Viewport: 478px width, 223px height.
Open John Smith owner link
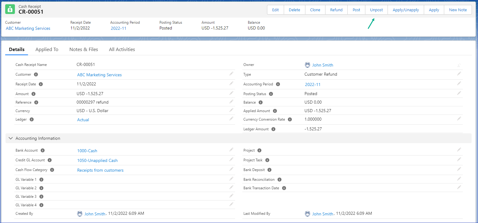click(x=323, y=65)
